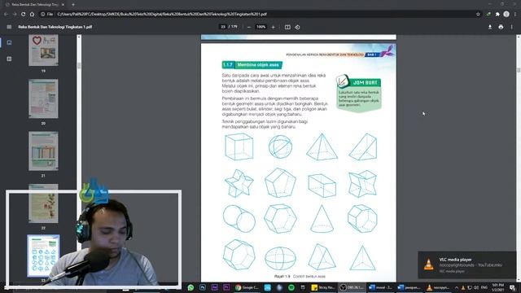The width and height of the screenshot is (521, 293).
Task: Click the address bar file URL
Action: click(162, 14)
